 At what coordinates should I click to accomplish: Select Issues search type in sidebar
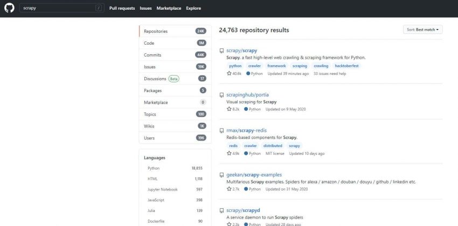click(x=175, y=67)
